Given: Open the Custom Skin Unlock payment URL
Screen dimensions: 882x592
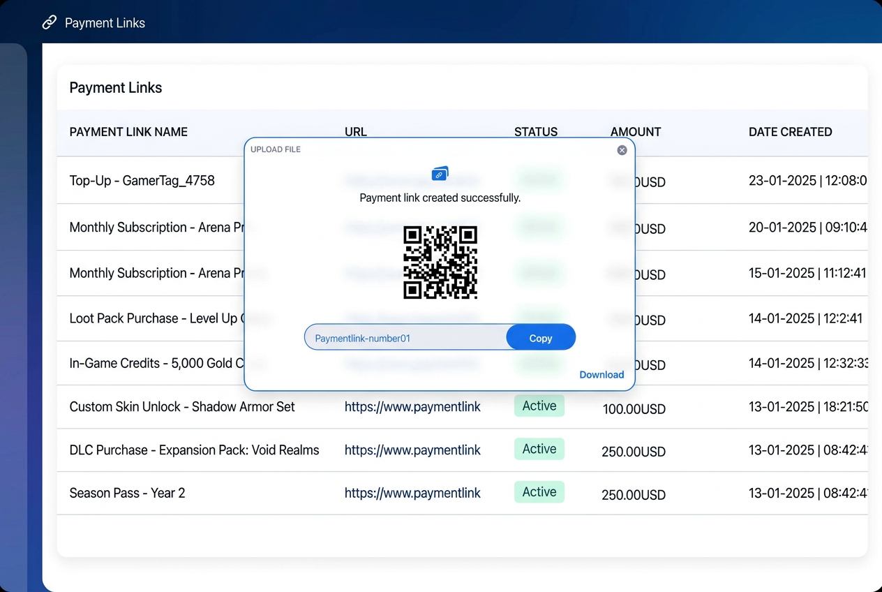Looking at the screenshot, I should click(x=412, y=407).
